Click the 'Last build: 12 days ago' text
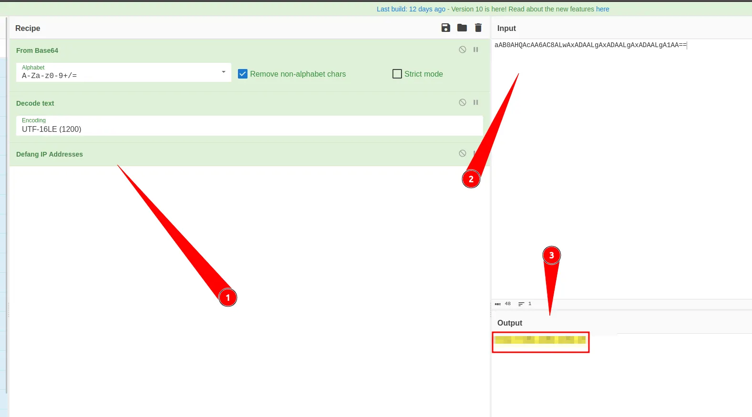 pyautogui.click(x=411, y=9)
